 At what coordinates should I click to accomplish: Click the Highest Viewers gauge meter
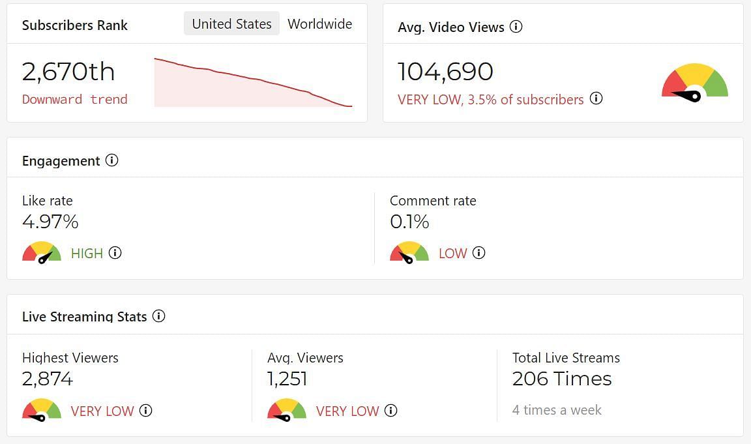coord(42,409)
